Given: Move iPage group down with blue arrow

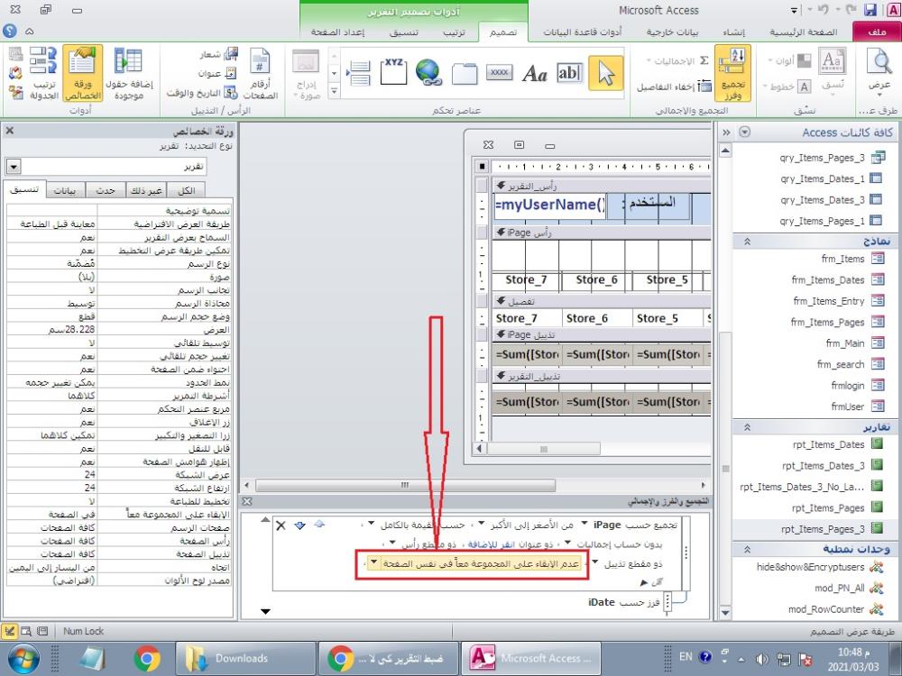Looking at the screenshot, I should point(299,525).
